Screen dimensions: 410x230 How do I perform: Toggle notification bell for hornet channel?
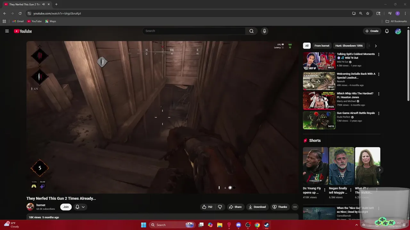click(80, 207)
